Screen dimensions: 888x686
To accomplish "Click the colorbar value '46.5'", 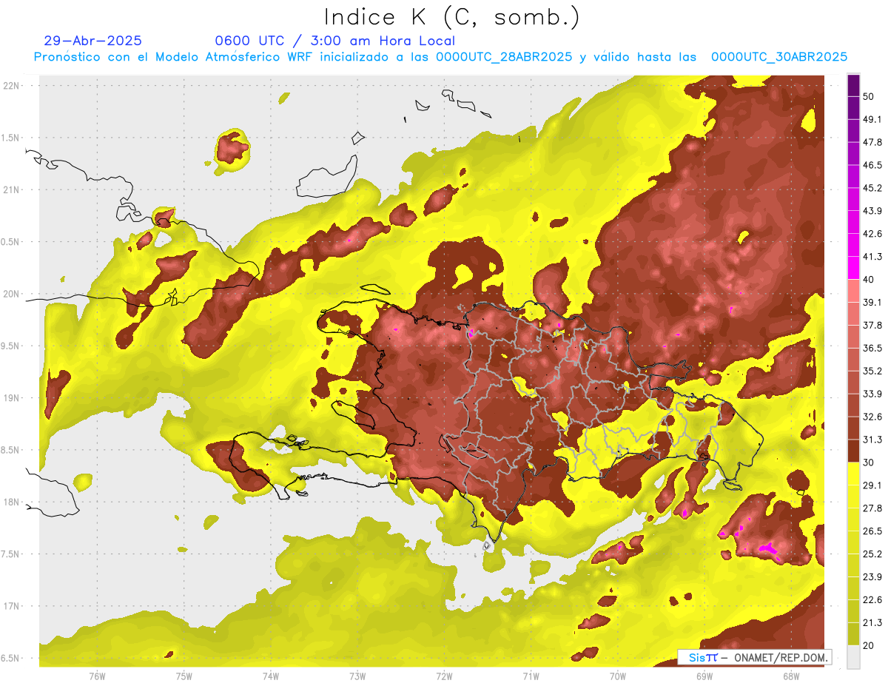I will tap(872, 165).
